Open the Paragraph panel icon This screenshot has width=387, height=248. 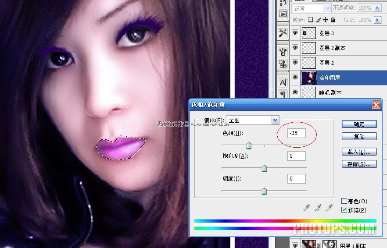[x=283, y=94]
